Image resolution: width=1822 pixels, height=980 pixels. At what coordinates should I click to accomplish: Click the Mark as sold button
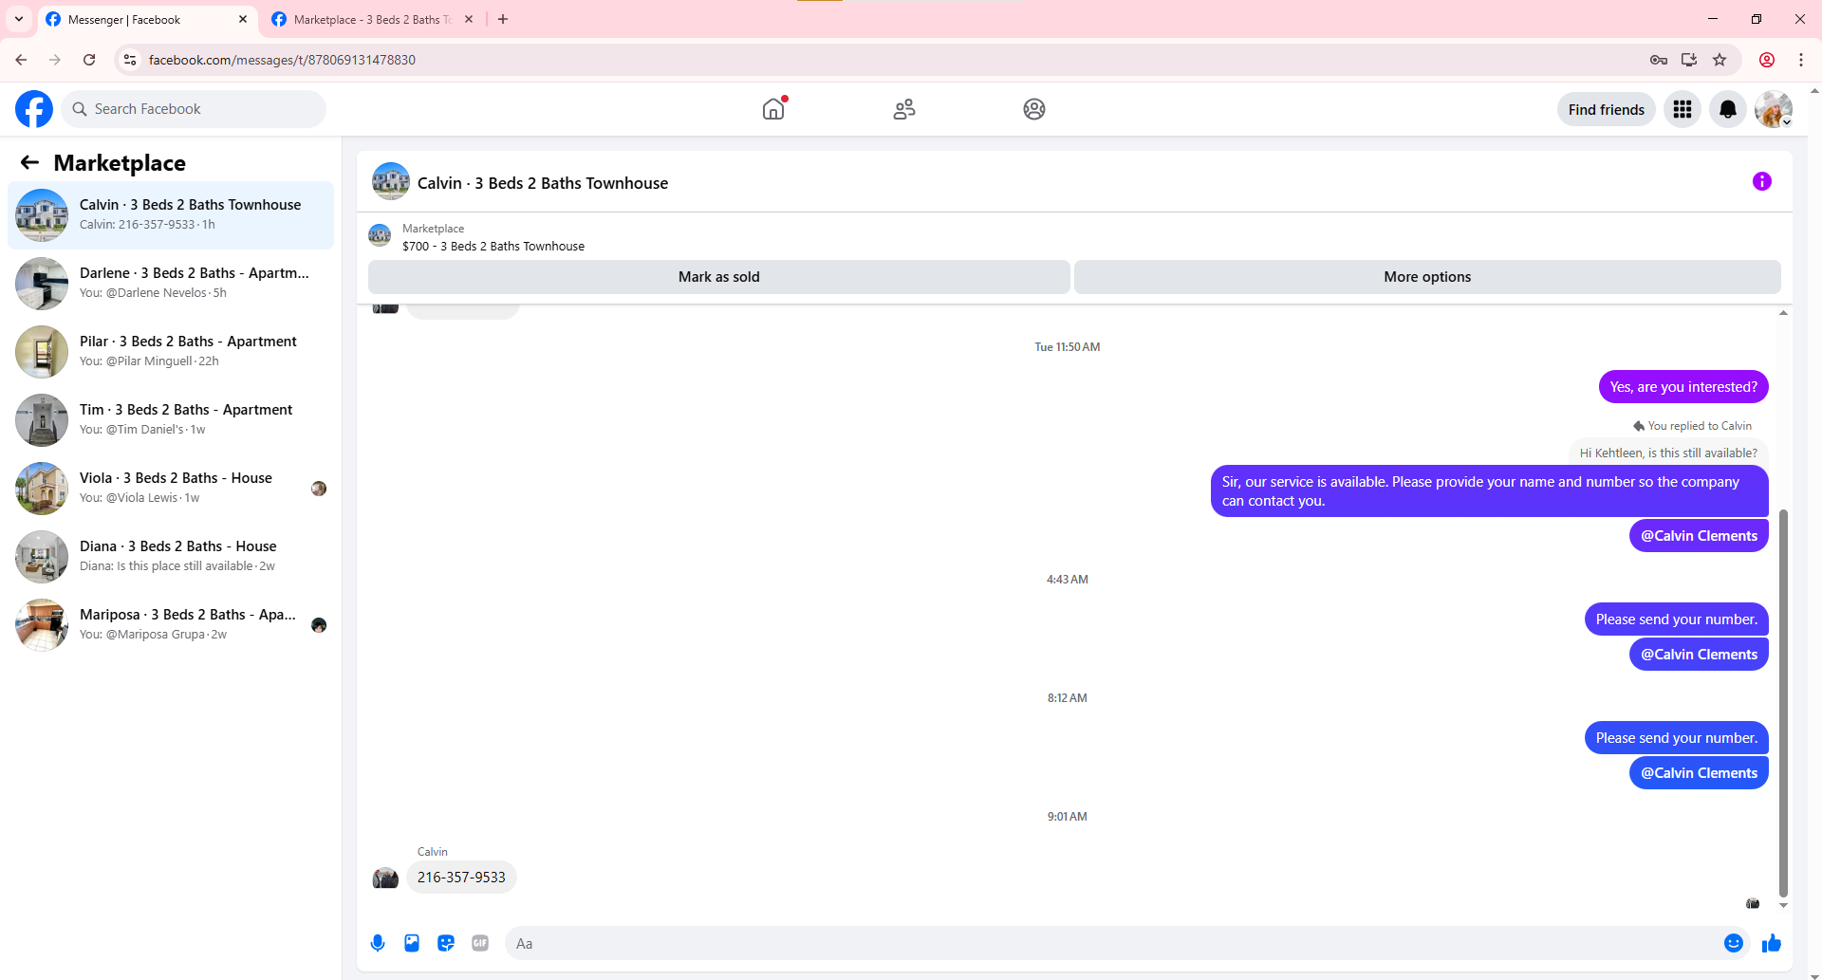tap(719, 277)
